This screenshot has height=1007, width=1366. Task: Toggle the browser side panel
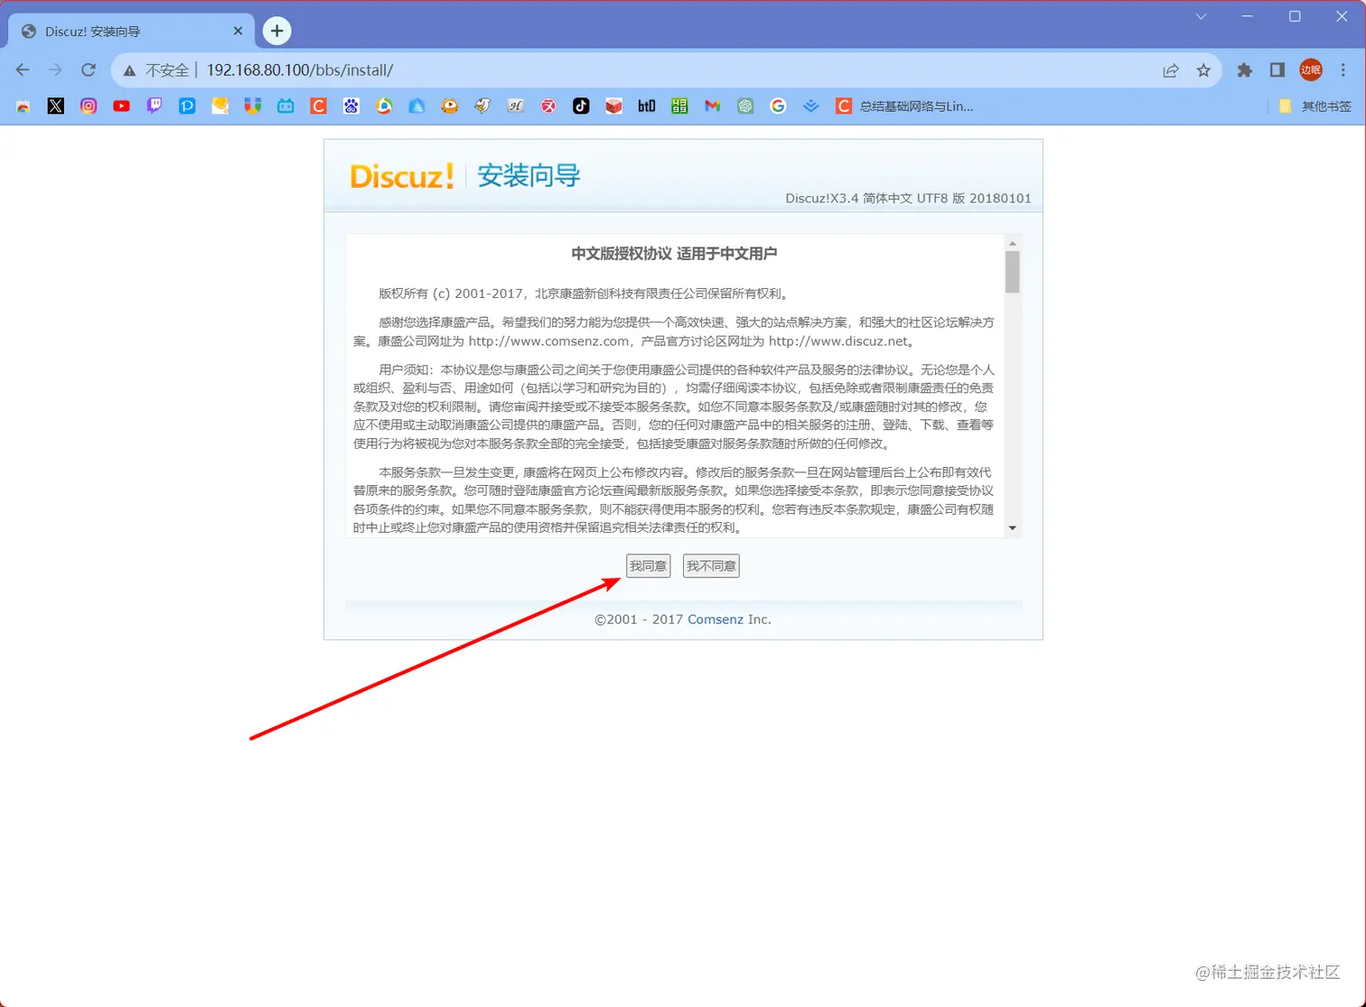tap(1277, 70)
